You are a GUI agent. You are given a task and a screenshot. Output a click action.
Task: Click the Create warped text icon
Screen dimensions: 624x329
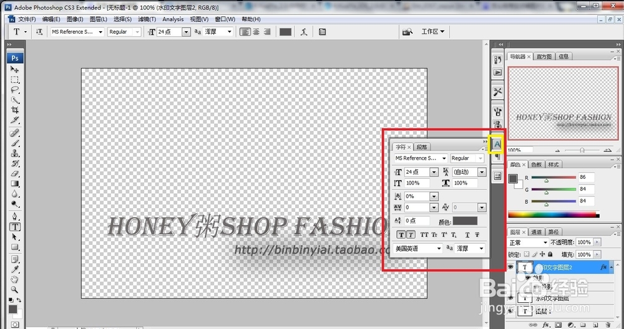(304, 32)
